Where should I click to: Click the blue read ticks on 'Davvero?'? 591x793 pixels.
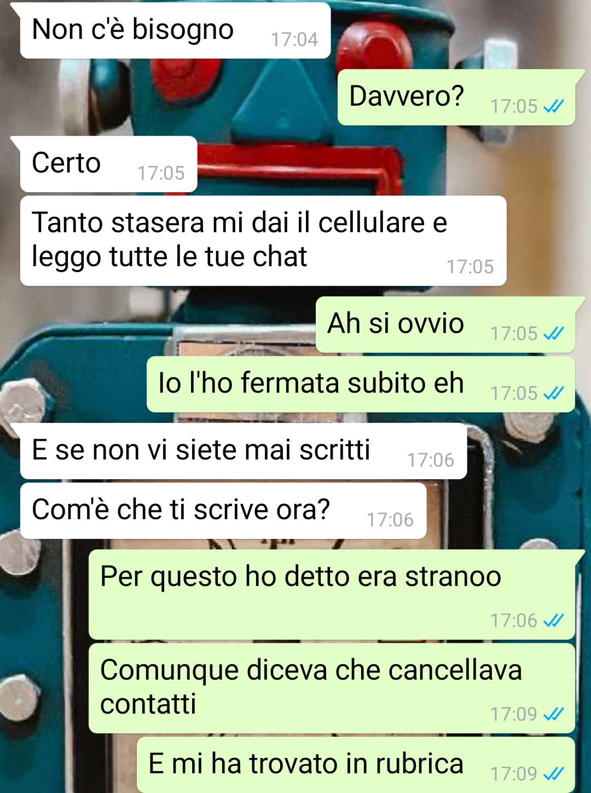pyautogui.click(x=553, y=106)
